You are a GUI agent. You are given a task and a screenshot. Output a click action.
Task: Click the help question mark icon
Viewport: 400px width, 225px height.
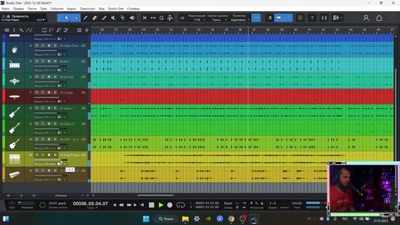(312, 18)
